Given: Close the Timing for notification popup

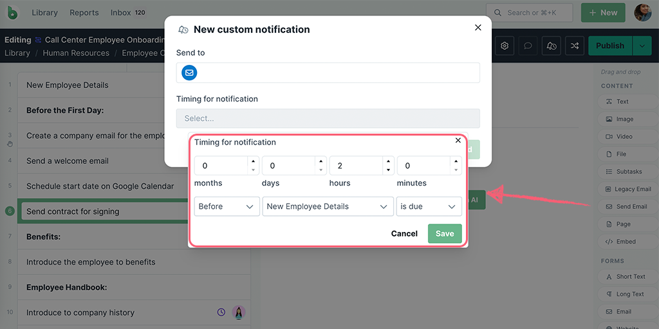Looking at the screenshot, I should tap(458, 140).
